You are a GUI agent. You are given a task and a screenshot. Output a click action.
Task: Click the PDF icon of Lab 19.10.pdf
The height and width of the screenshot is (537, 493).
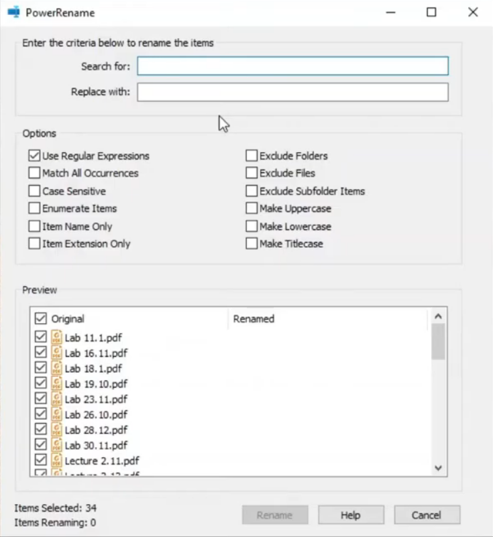coord(56,383)
